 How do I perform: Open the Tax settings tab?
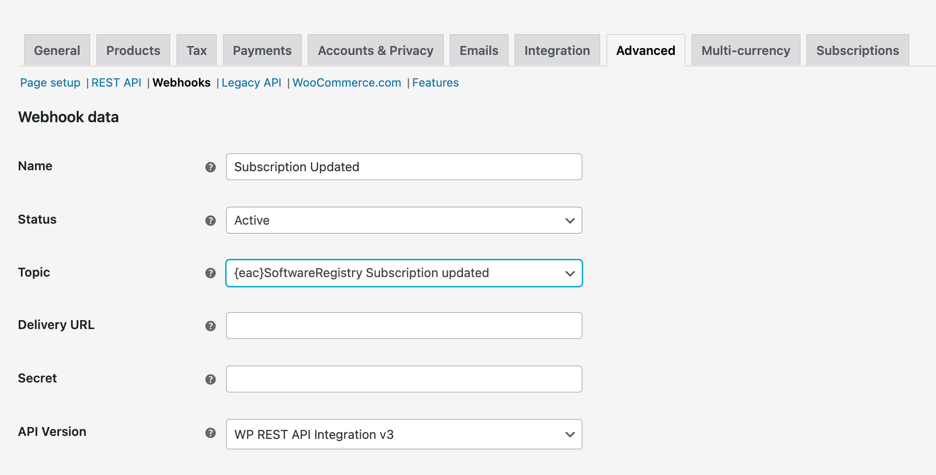196,50
